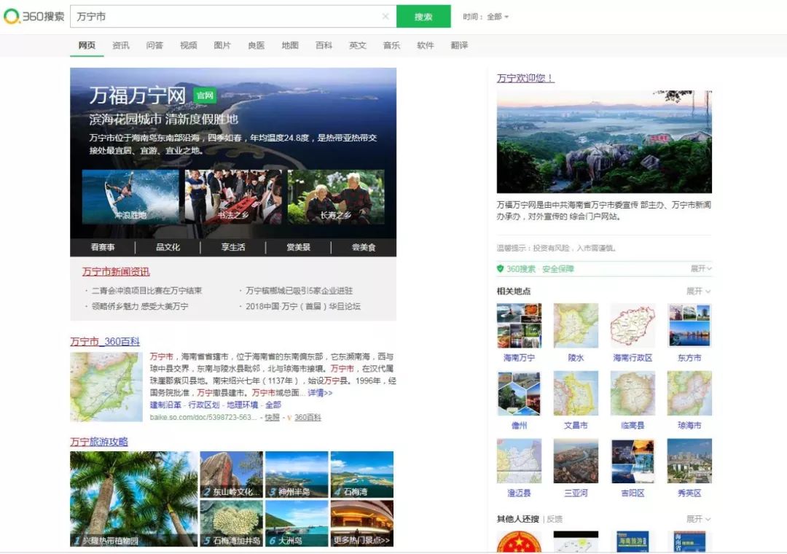The width and height of the screenshot is (787, 554).
Task: Open the 视频 tab
Action: 188,45
